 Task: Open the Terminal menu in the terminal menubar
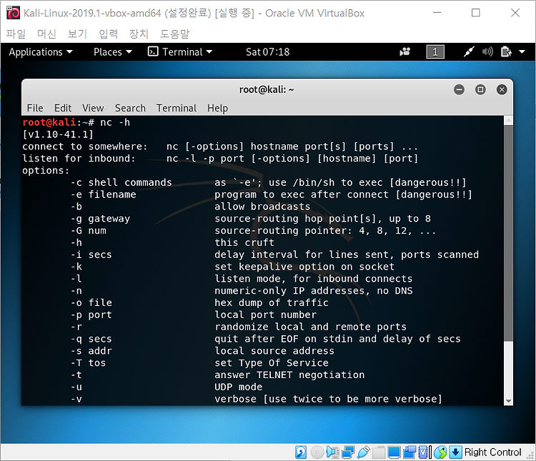coord(177,108)
